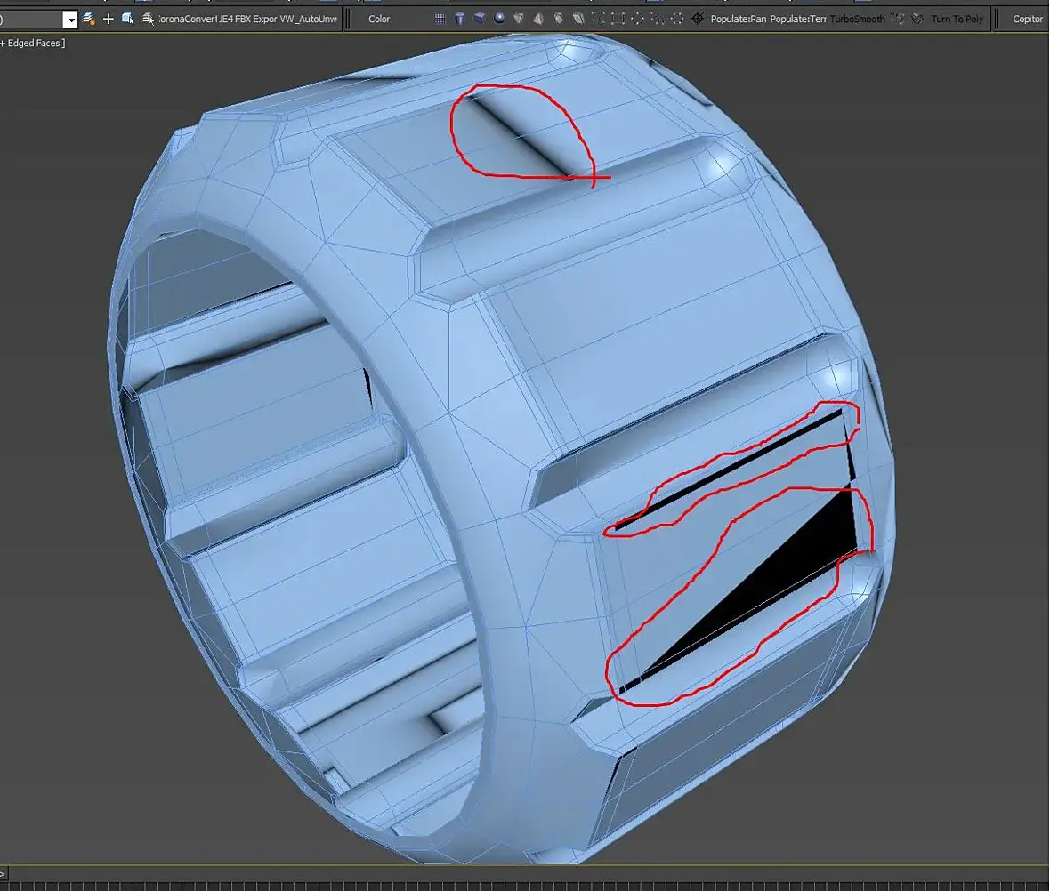The width and height of the screenshot is (1050, 891).
Task: Click the plus add icon in toolbar
Action: (108, 19)
